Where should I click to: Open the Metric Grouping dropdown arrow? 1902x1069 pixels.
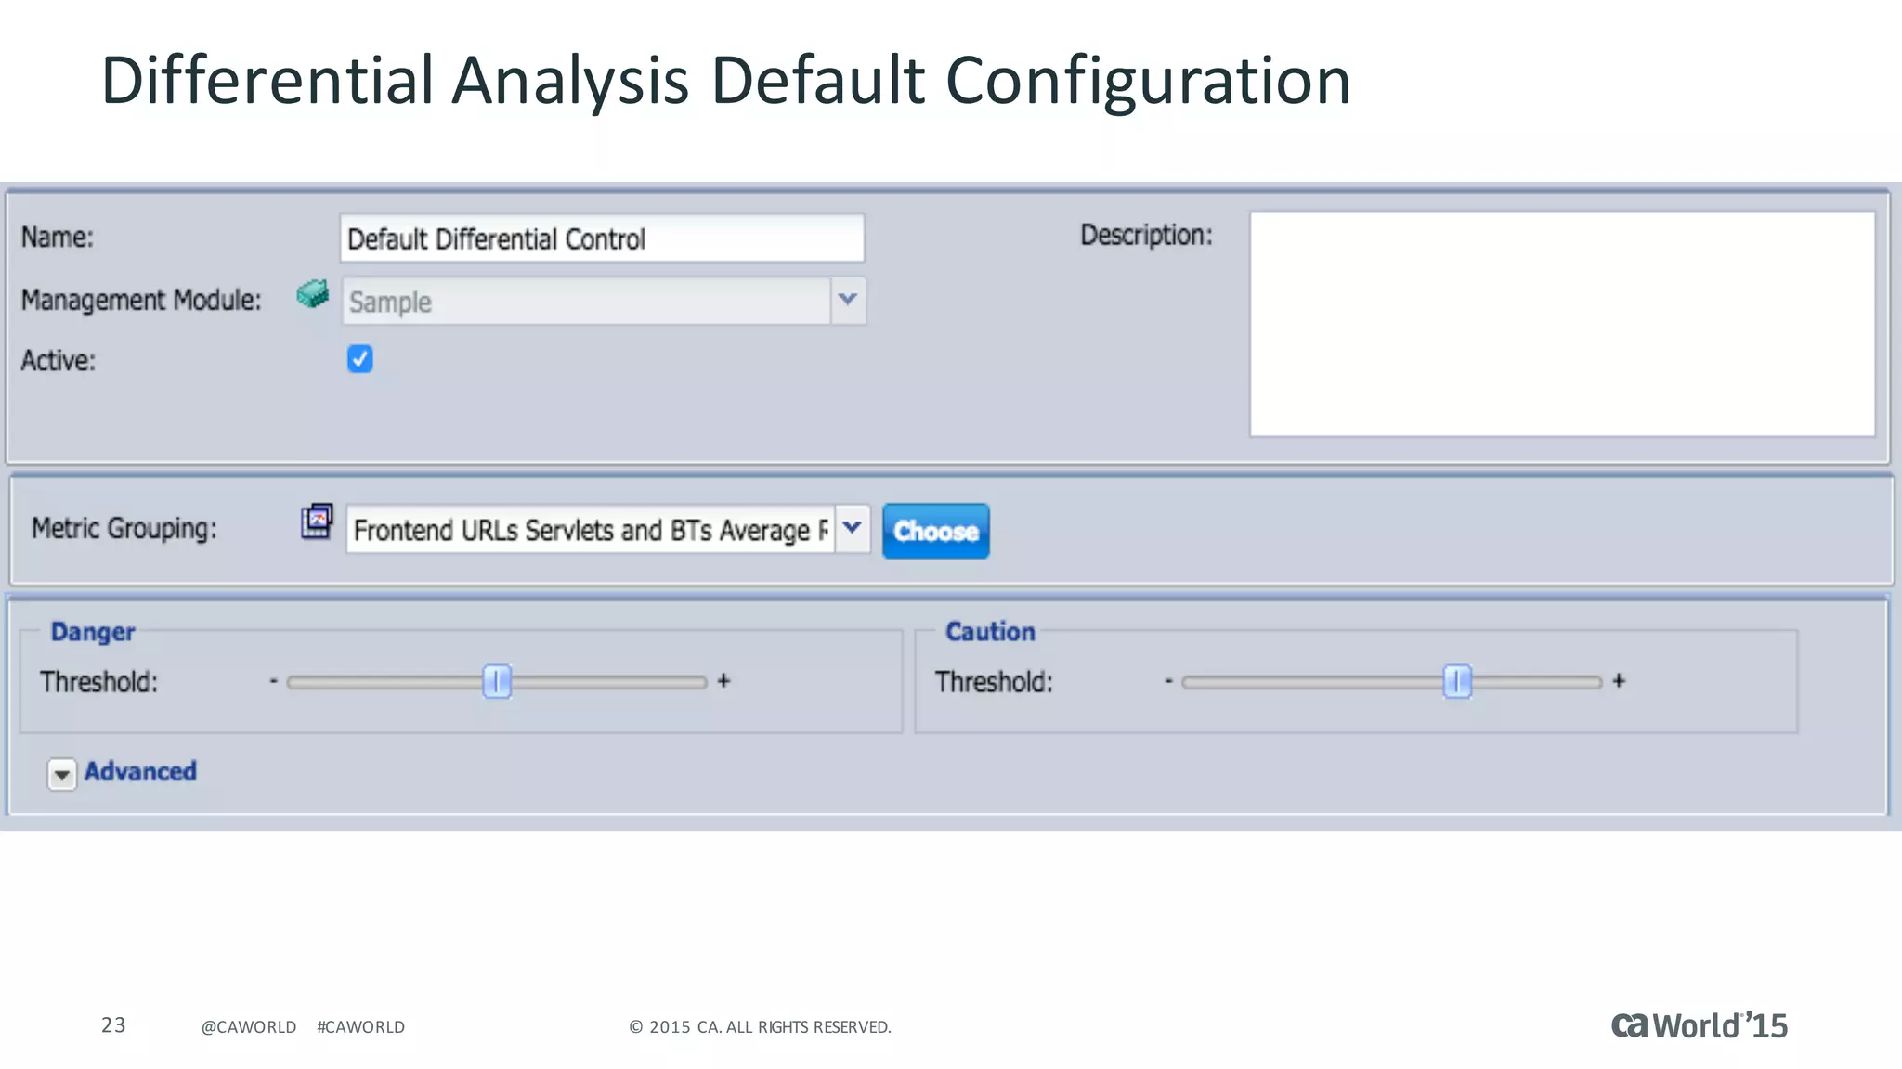point(853,529)
